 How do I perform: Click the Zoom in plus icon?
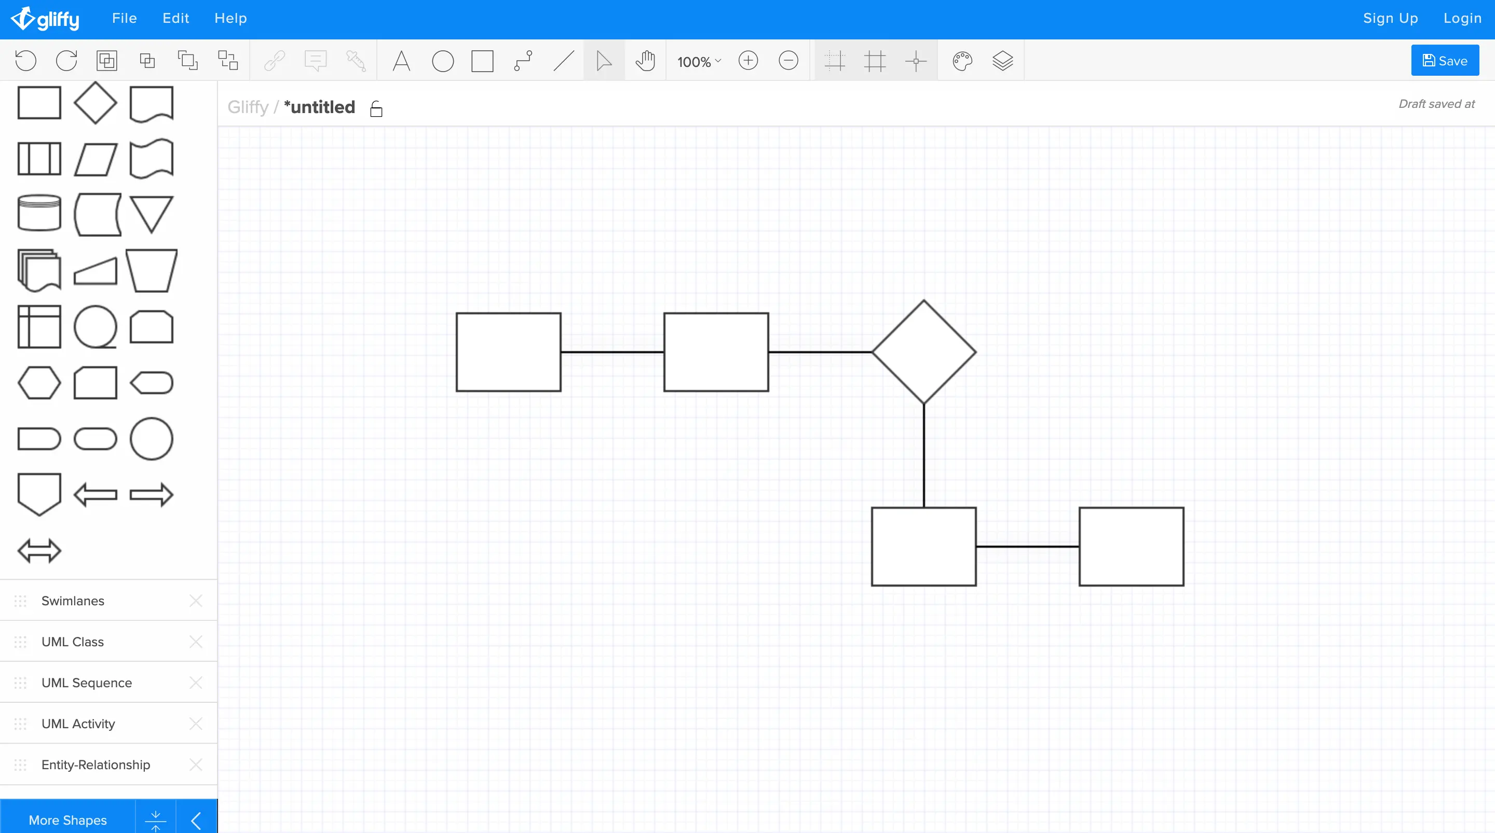click(748, 60)
